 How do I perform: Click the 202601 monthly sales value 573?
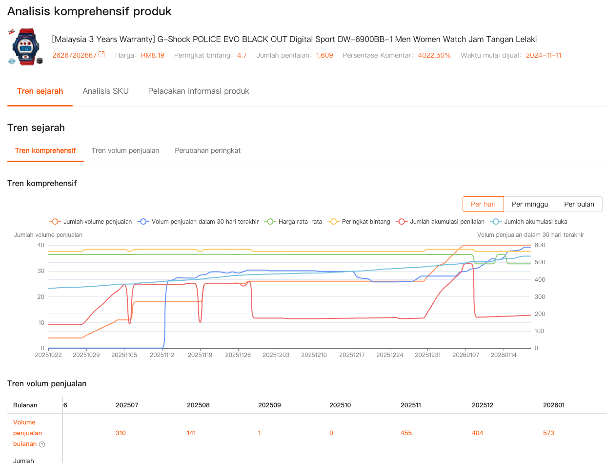tap(548, 433)
